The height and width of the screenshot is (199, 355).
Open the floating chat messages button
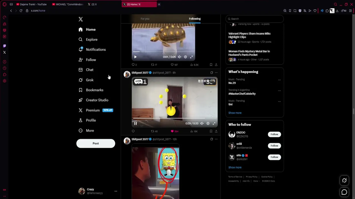pos(344,192)
